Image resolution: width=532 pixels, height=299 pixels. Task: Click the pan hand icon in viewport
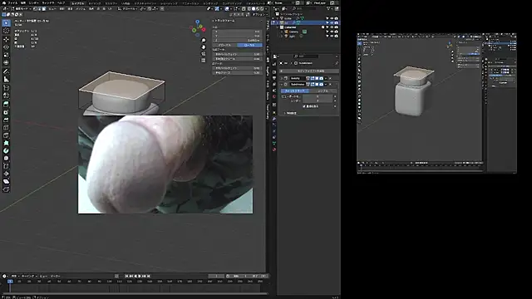coord(203,47)
